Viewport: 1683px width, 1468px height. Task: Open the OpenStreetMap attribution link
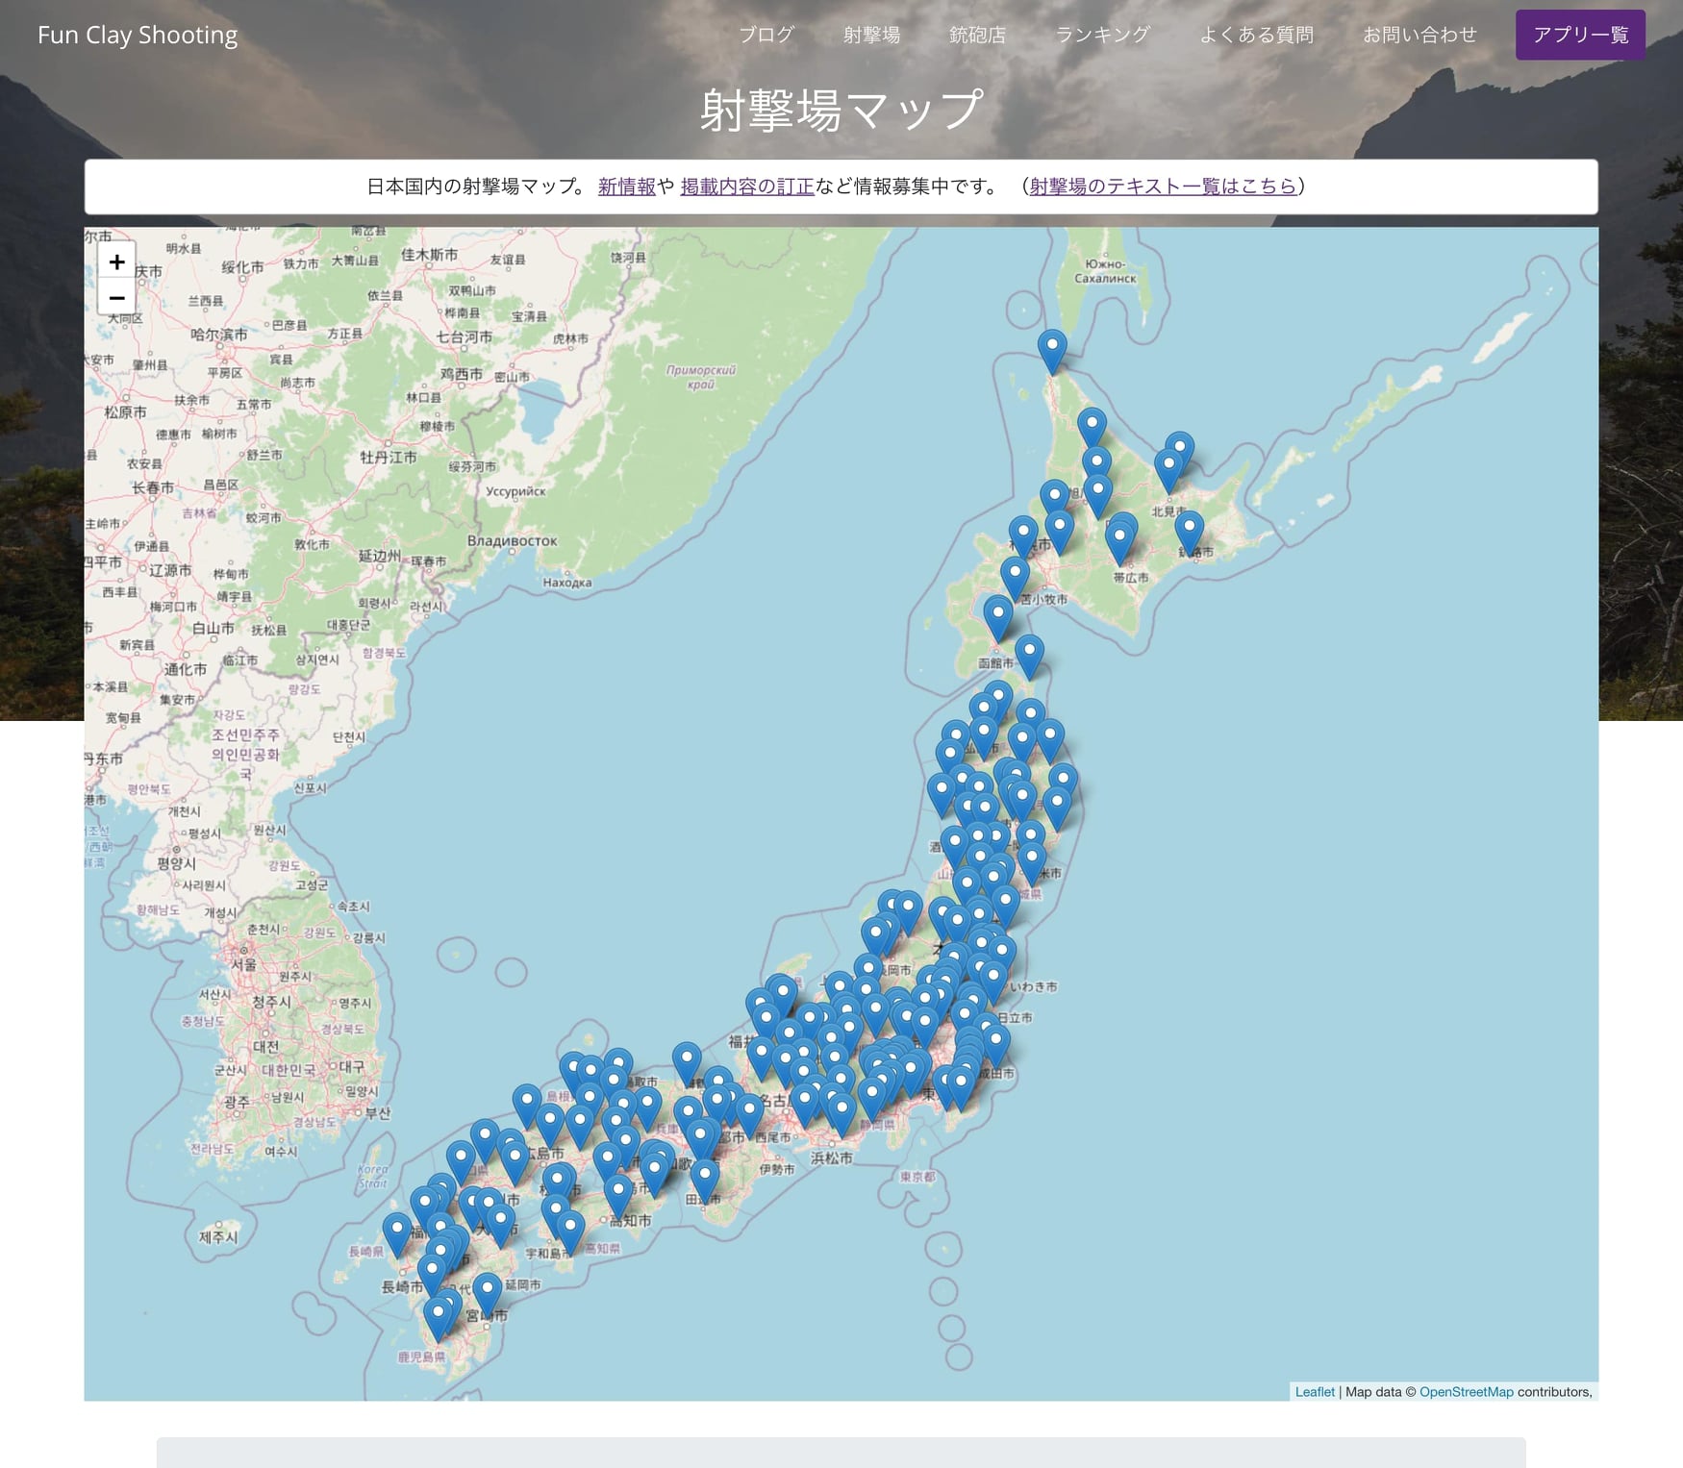point(1467,1392)
